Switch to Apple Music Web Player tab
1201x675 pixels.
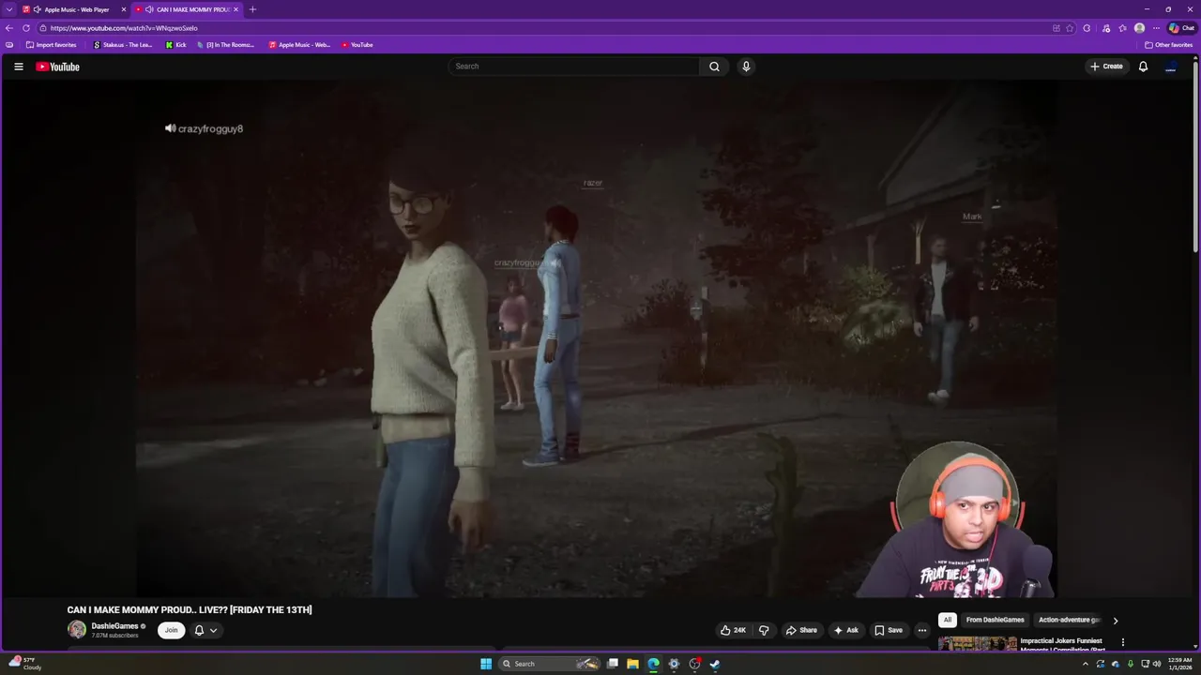[x=75, y=9]
